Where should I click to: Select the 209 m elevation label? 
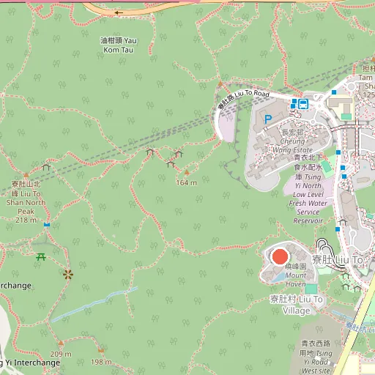[61, 354]
